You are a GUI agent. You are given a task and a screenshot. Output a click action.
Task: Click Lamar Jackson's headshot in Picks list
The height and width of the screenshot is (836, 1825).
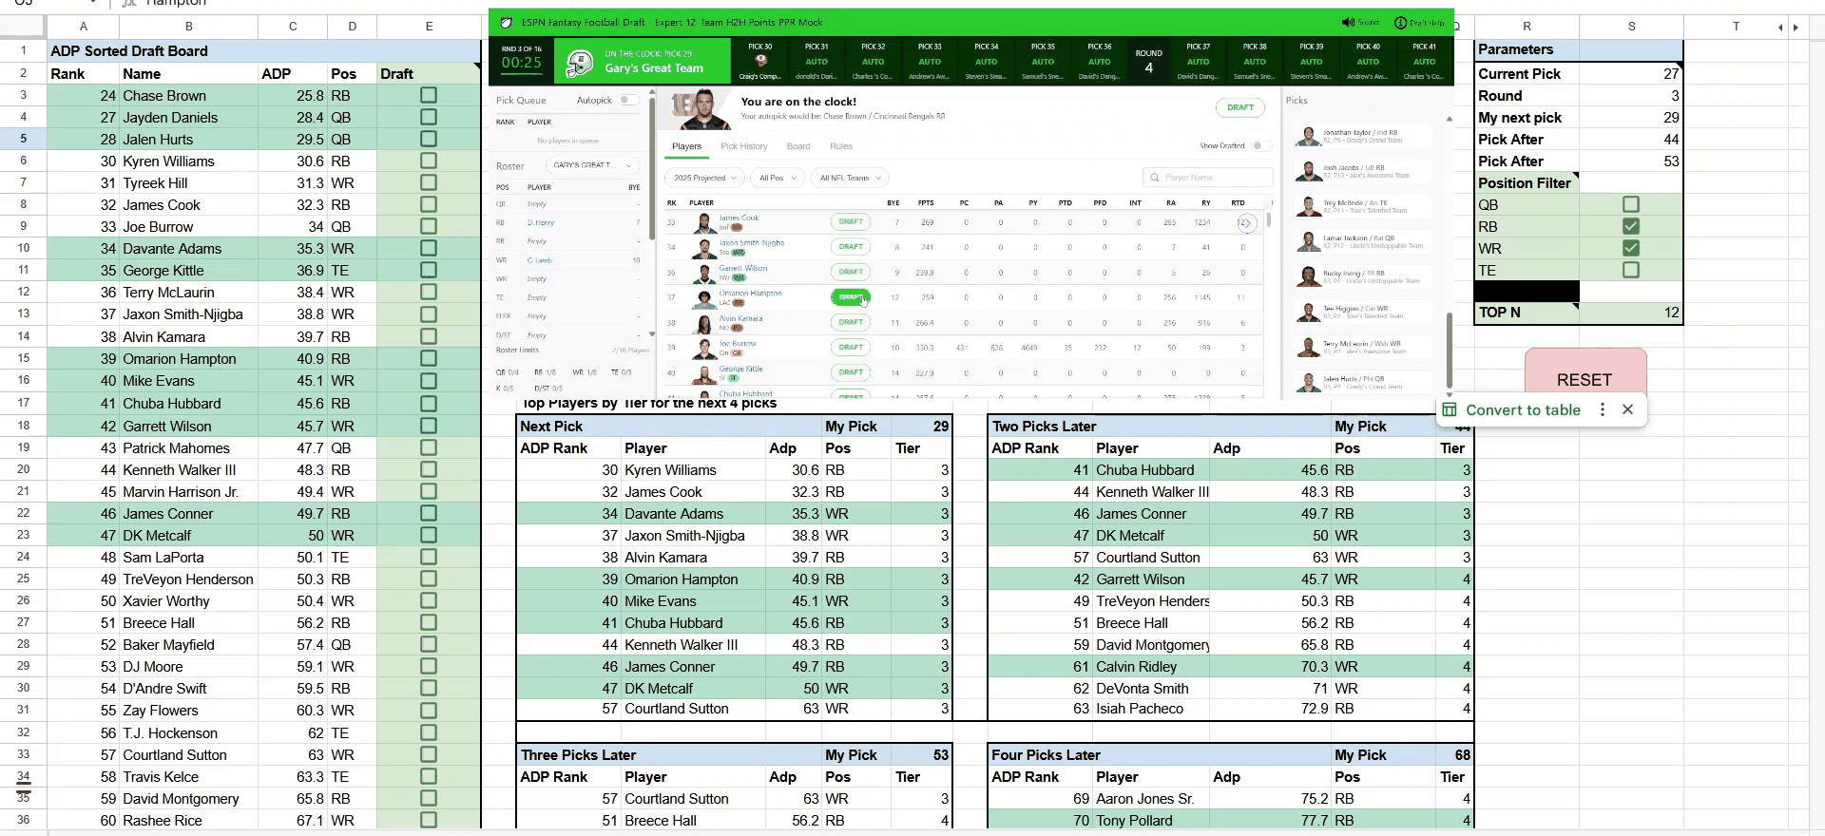tap(1308, 242)
